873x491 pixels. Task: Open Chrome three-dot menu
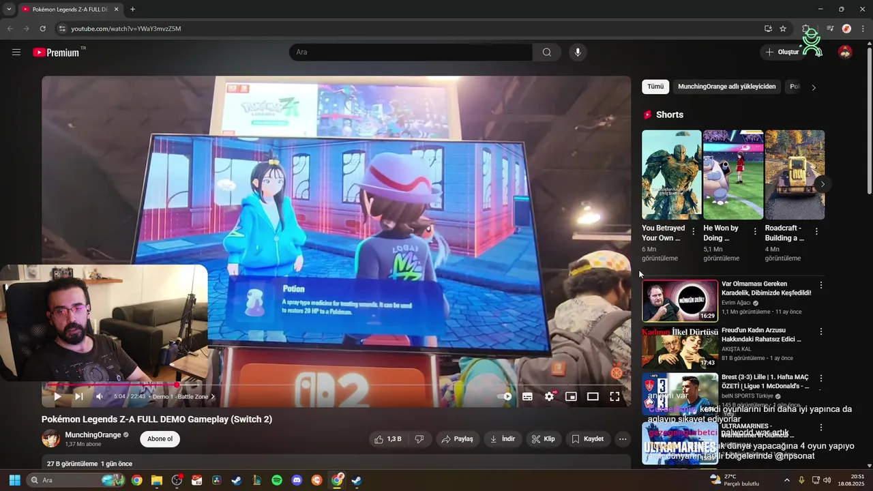click(x=863, y=29)
